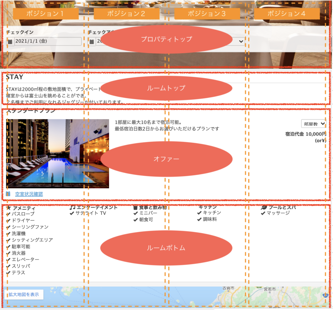This screenshot has height=310, width=333.
Task: Click the checkmark next to マッサージ
Action: 263,213
